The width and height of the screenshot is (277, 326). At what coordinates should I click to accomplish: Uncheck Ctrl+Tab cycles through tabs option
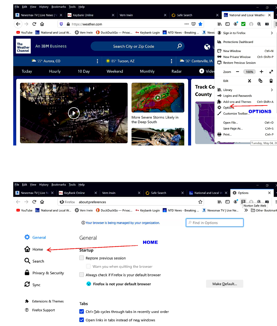click(82, 311)
